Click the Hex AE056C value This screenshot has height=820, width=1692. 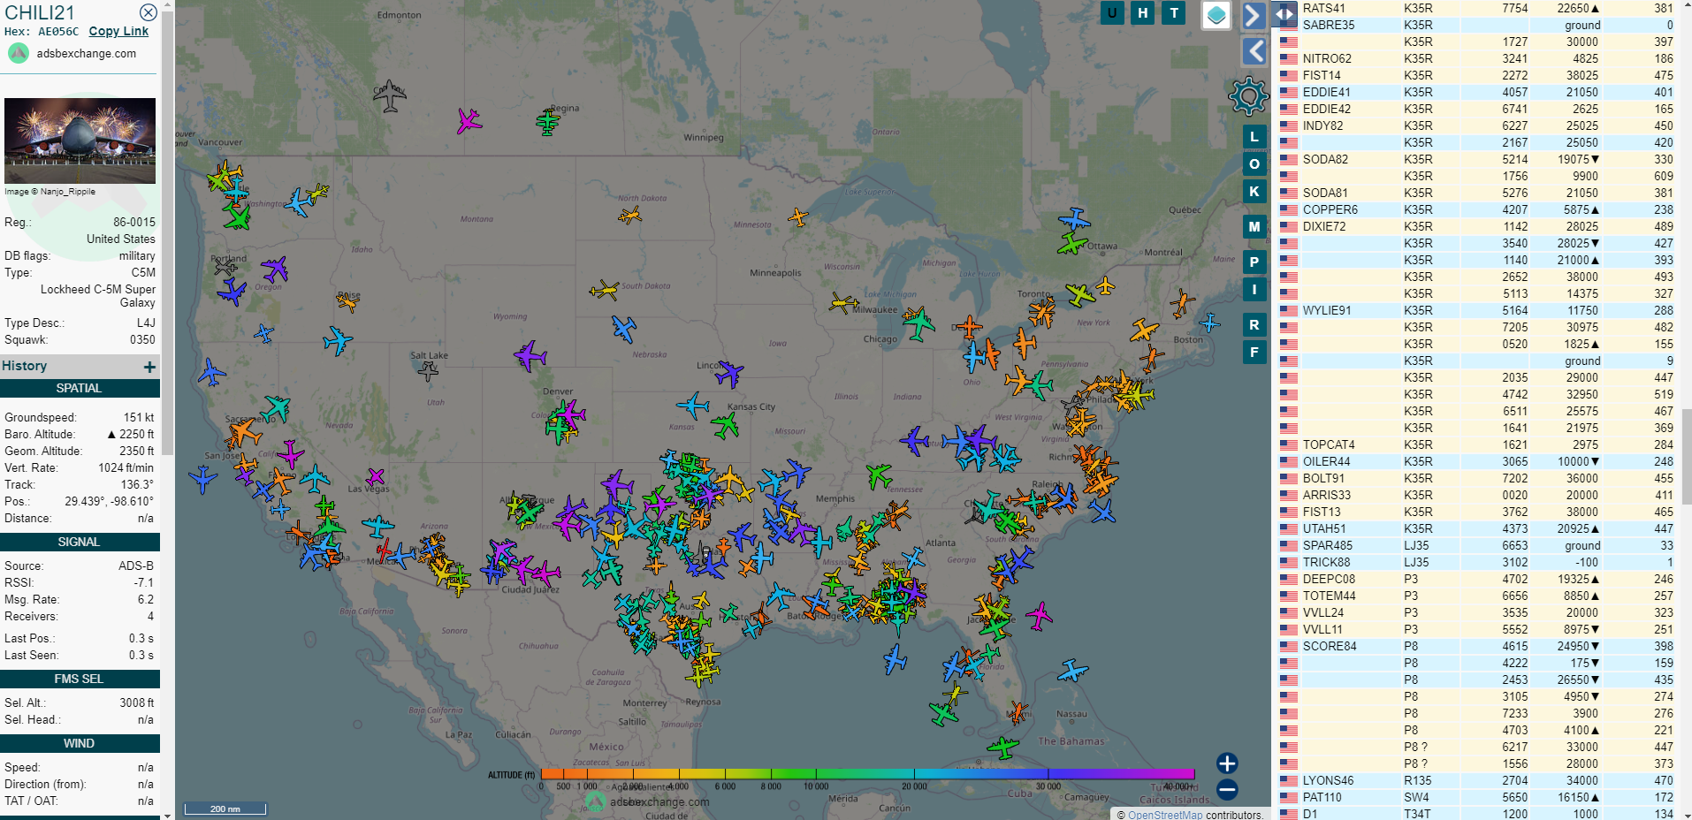[x=58, y=31]
